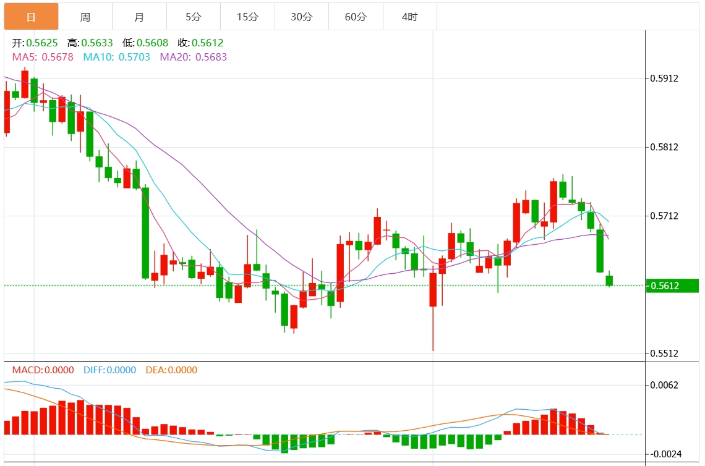Click the MA10: 0.5703 indicator label
The width and height of the screenshot is (705, 466).
(116, 57)
